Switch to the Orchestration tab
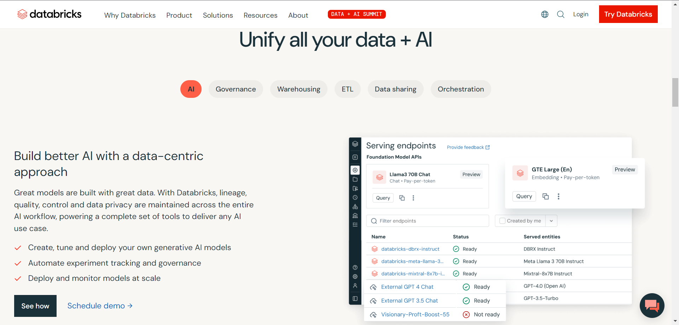The image size is (679, 325). (461, 89)
